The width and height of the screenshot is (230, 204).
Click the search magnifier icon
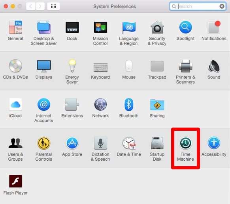[174, 6]
